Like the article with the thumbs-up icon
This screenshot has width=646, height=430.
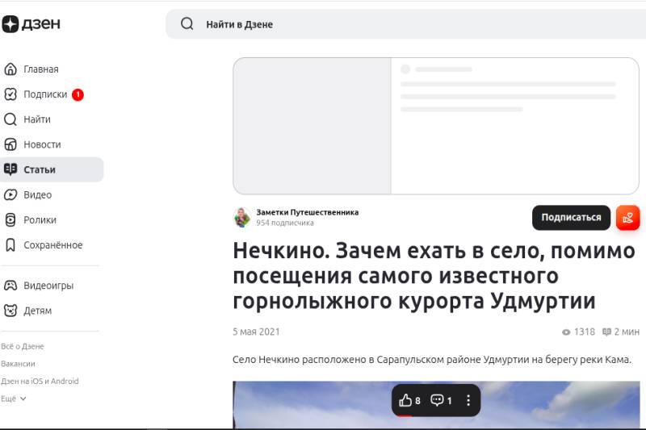pos(405,400)
